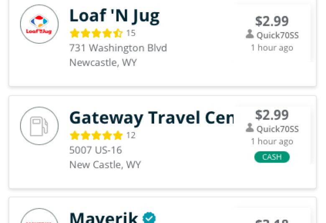Click the 15 review count
The width and height of the screenshot is (326, 223).
[131, 33]
